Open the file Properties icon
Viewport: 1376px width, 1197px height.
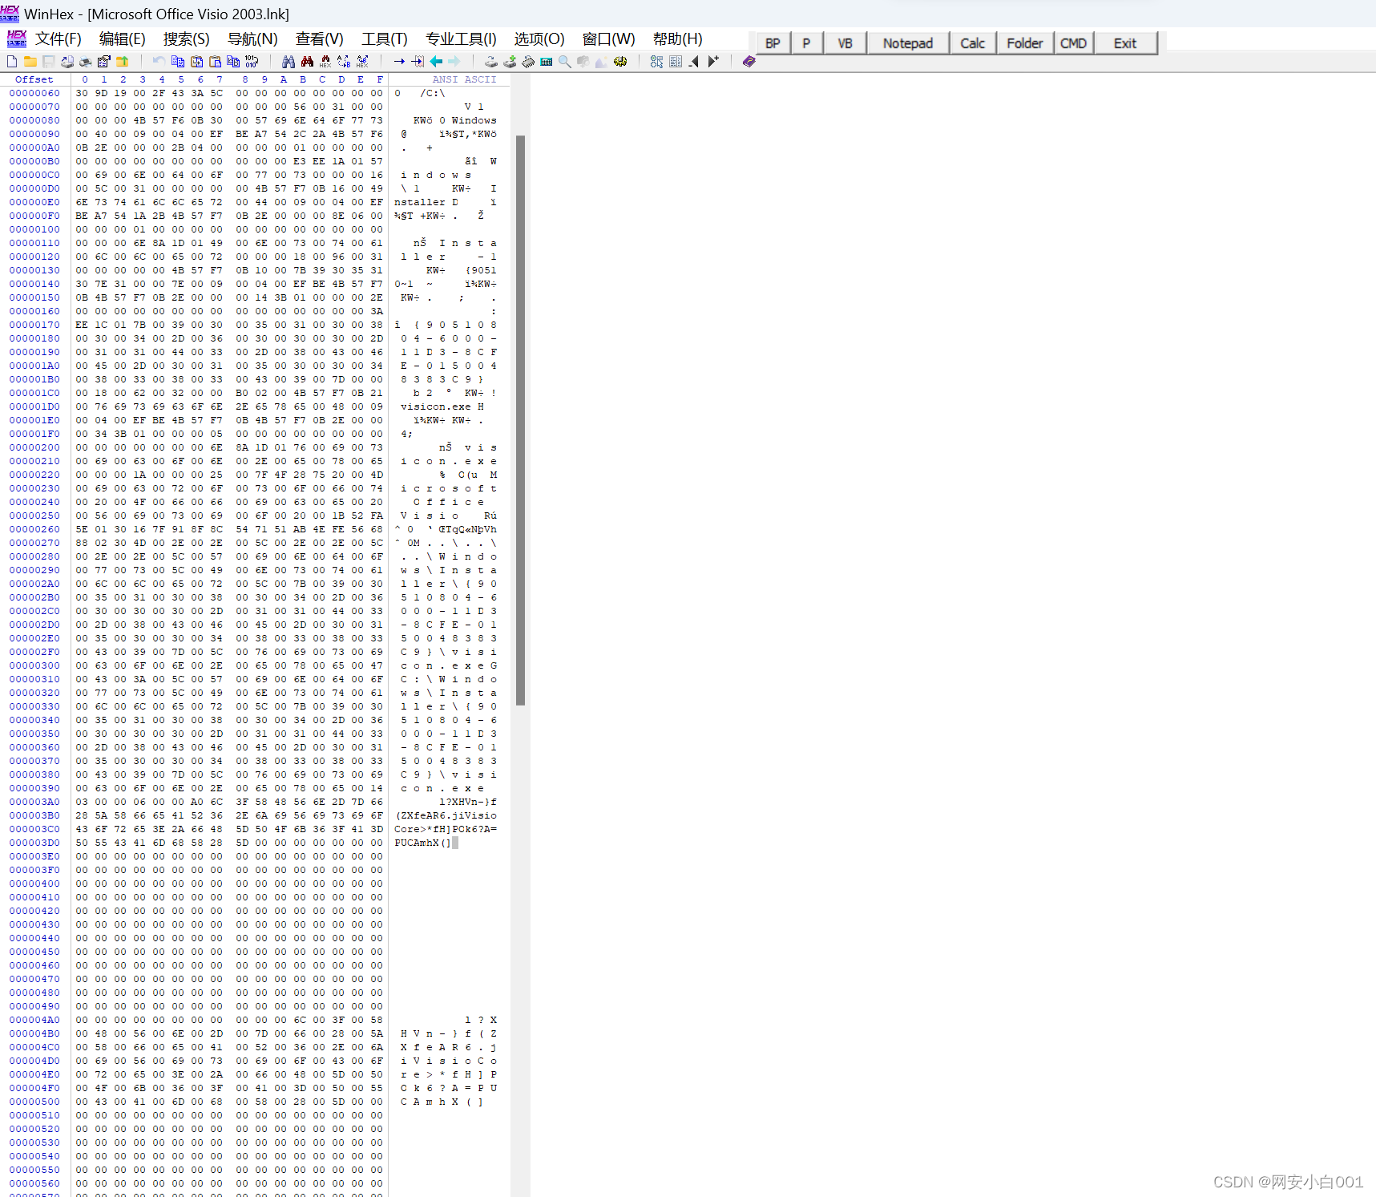(x=103, y=62)
